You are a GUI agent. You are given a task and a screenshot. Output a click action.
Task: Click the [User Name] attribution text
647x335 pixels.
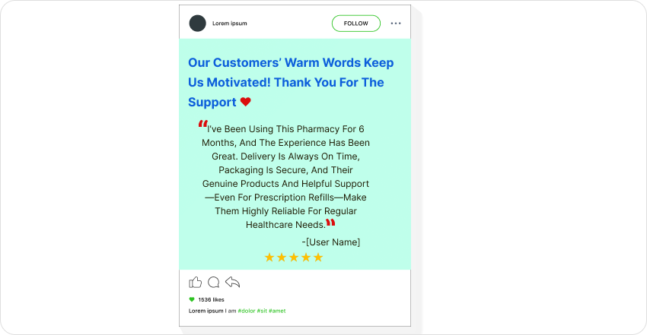click(x=331, y=242)
